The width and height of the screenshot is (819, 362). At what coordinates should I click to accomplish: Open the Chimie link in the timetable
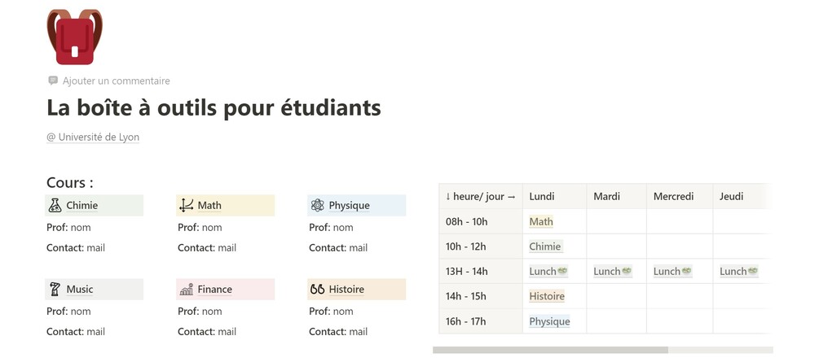pos(545,246)
